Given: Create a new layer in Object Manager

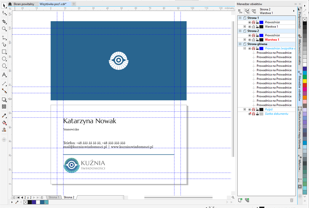Looking at the screenshot, I should pyautogui.click(x=240, y=200).
